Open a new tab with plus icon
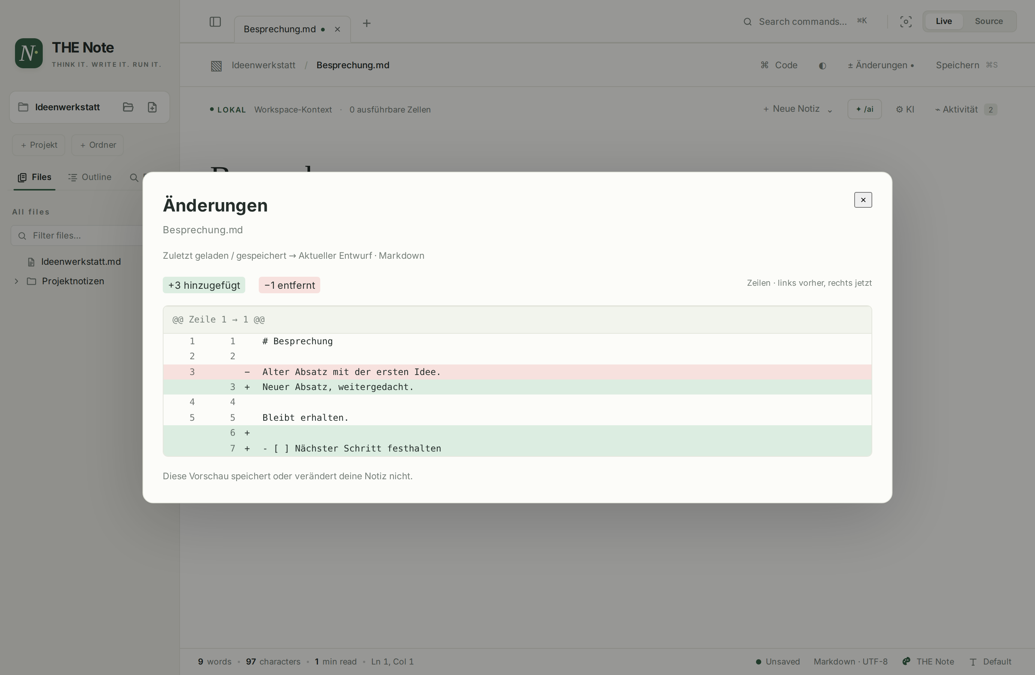This screenshot has height=675, width=1035. (367, 23)
